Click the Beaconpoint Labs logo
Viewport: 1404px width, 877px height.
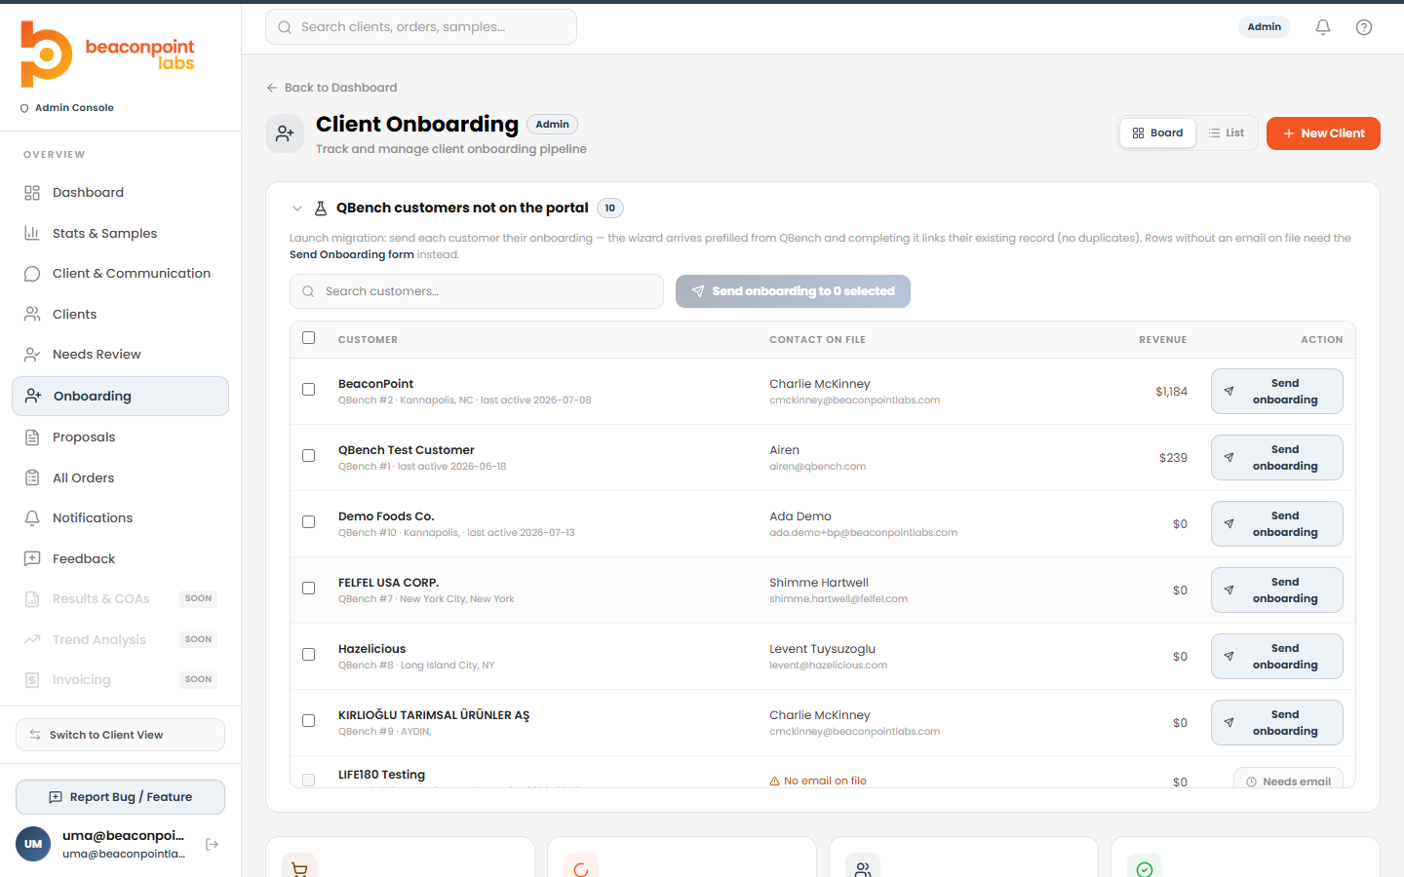[107, 55]
